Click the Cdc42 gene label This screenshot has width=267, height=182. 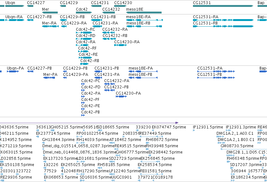82,9
